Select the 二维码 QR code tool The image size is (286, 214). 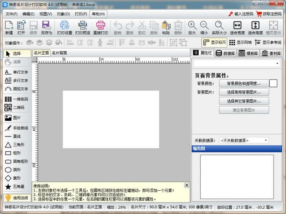[17, 107]
